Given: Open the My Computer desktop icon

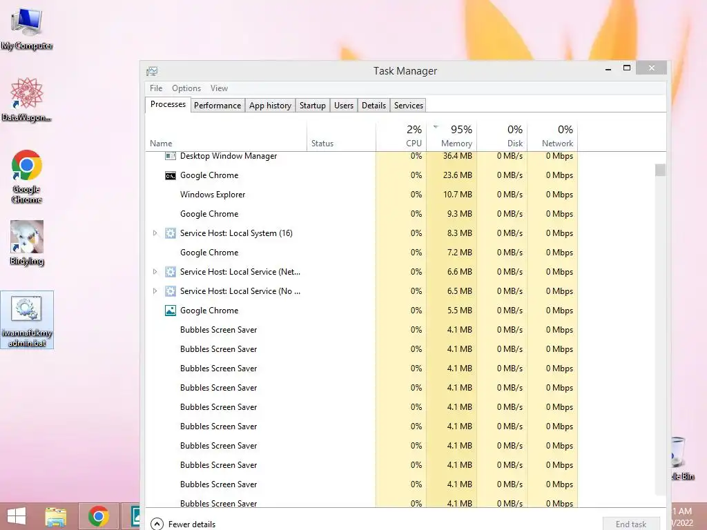Looking at the screenshot, I should pyautogui.click(x=27, y=29).
